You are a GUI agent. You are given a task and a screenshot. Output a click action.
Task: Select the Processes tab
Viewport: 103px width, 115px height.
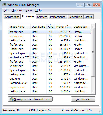28,16
